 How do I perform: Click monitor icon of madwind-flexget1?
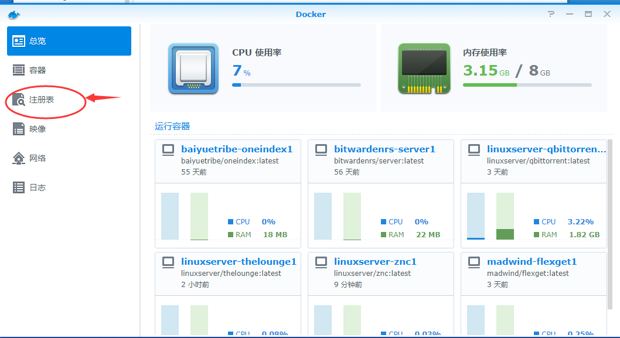(x=474, y=262)
